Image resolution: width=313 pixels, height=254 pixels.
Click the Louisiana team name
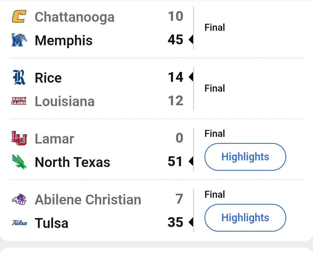(x=65, y=101)
